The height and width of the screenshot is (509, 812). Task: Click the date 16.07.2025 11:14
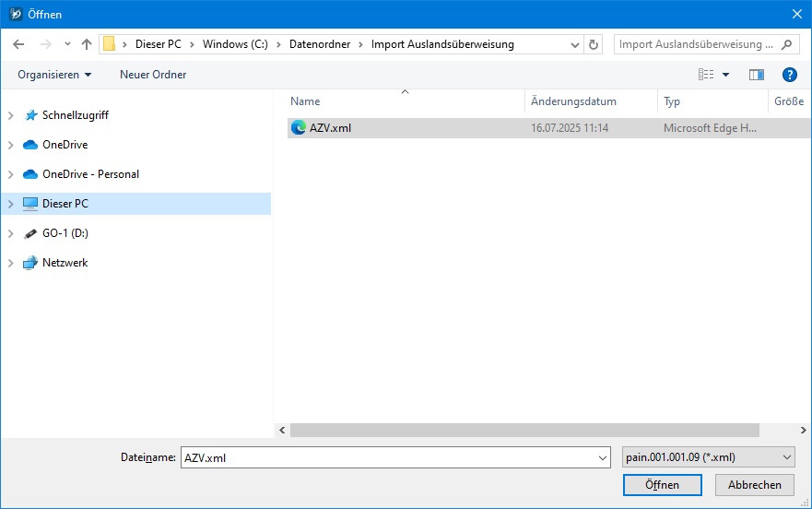[x=570, y=128]
